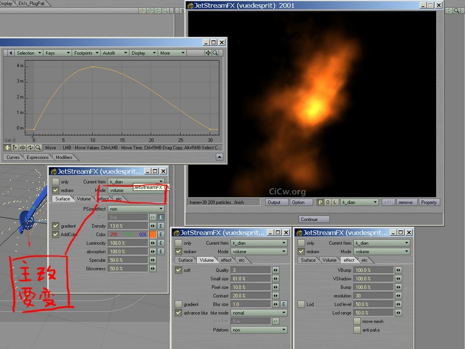Click the envelope E button for Blur size

[x=283, y=304]
